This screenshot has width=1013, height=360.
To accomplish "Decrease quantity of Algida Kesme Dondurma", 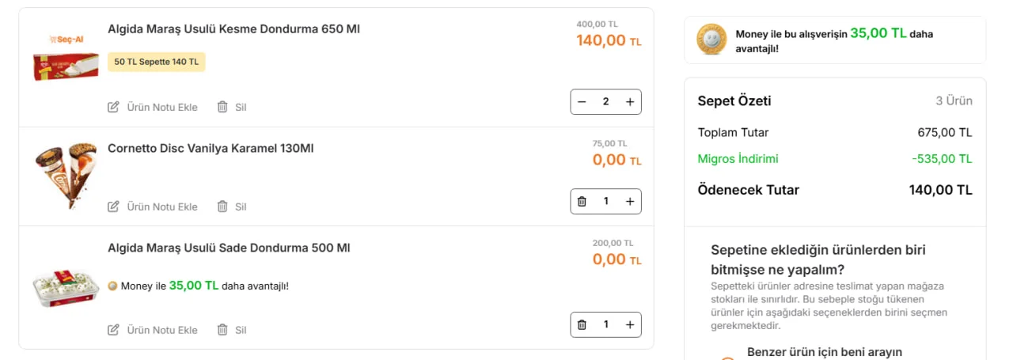I will pos(582,102).
